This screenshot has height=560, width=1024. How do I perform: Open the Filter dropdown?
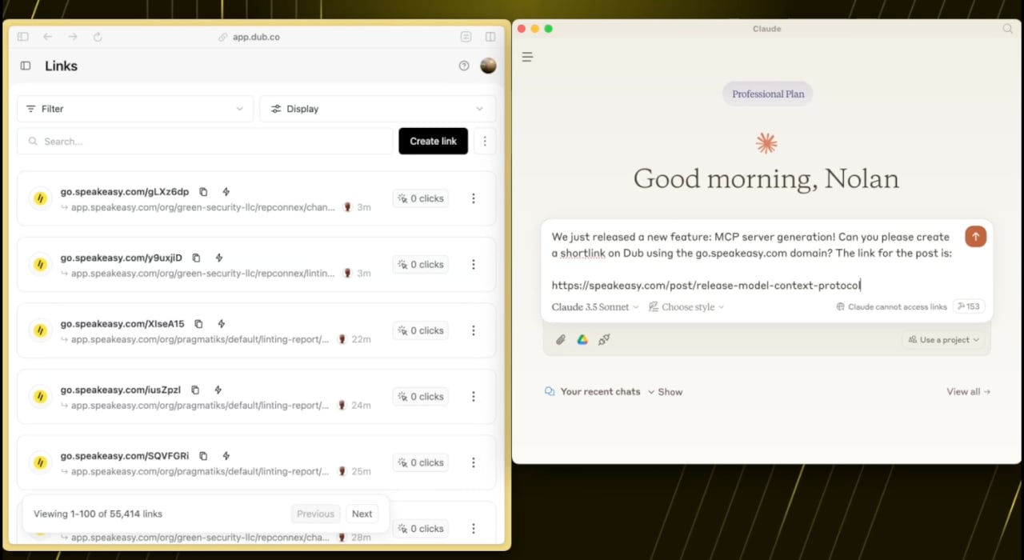(135, 109)
